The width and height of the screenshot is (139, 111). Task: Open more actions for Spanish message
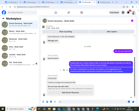click(61, 70)
